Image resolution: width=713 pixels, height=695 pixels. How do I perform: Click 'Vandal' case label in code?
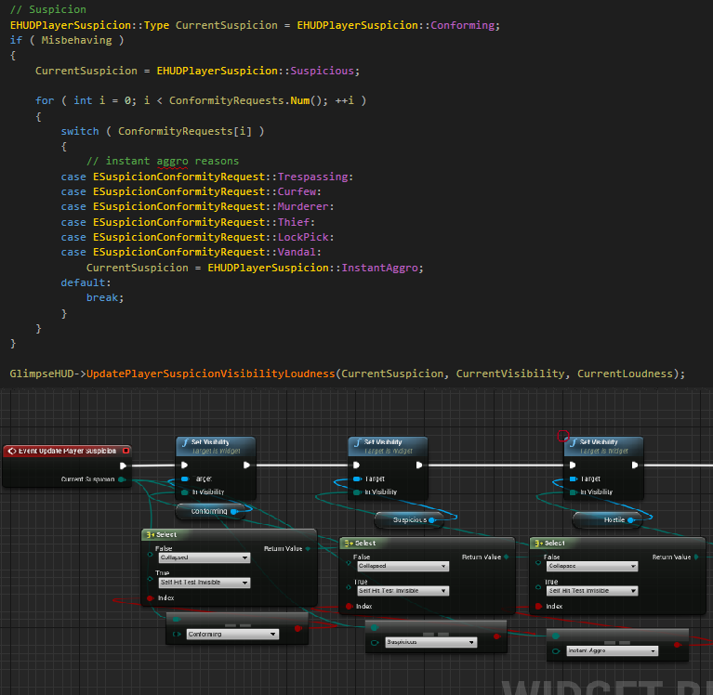tap(297, 253)
